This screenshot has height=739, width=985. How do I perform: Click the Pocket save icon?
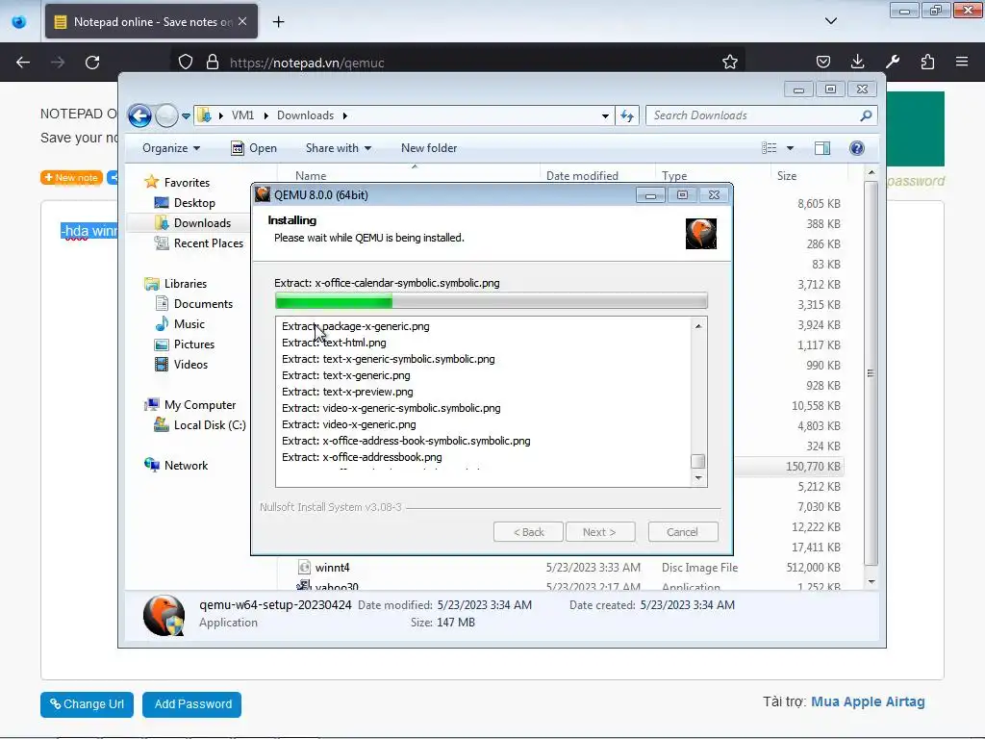[x=823, y=63]
